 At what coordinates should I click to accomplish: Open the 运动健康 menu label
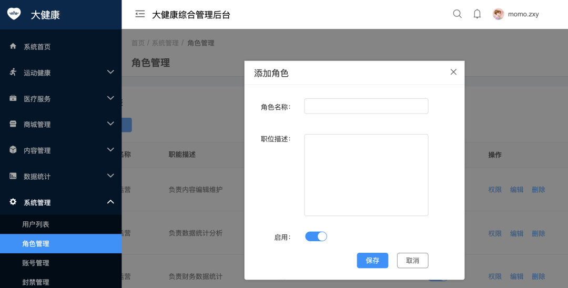pos(37,73)
